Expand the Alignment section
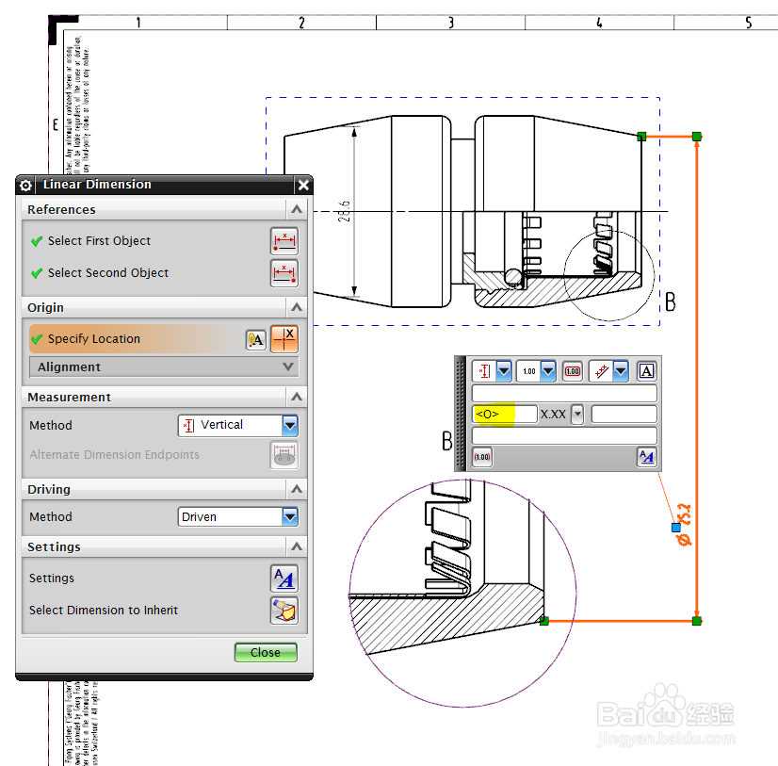The width and height of the screenshot is (778, 766). 164,367
